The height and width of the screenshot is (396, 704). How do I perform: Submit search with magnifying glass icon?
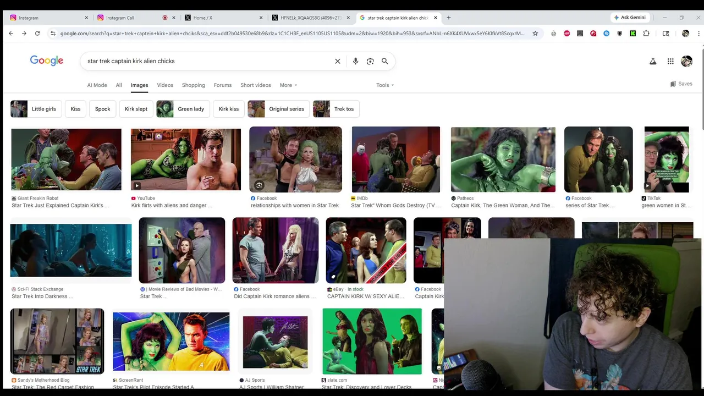pyautogui.click(x=385, y=61)
